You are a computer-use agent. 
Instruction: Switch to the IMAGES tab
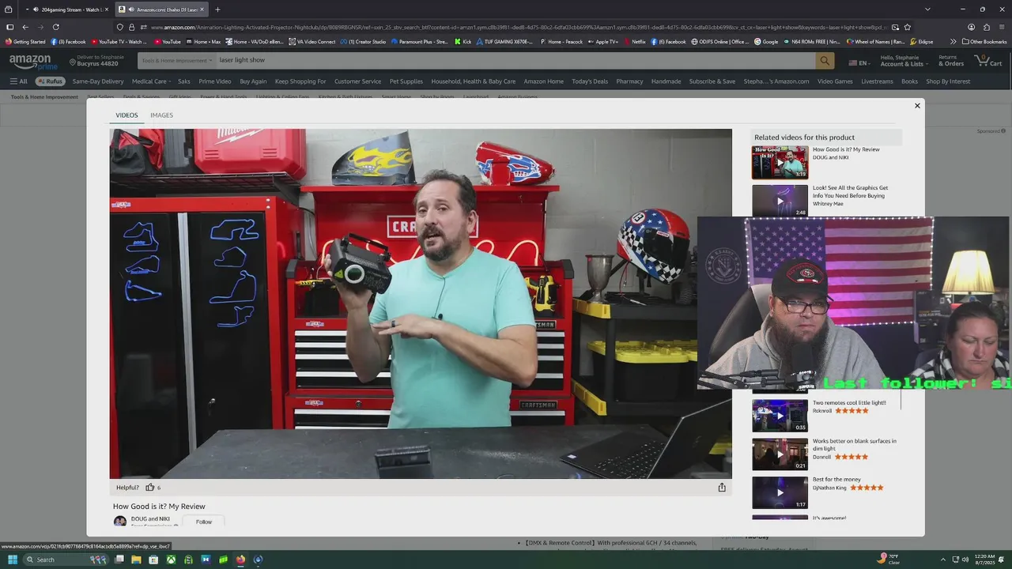[161, 115]
